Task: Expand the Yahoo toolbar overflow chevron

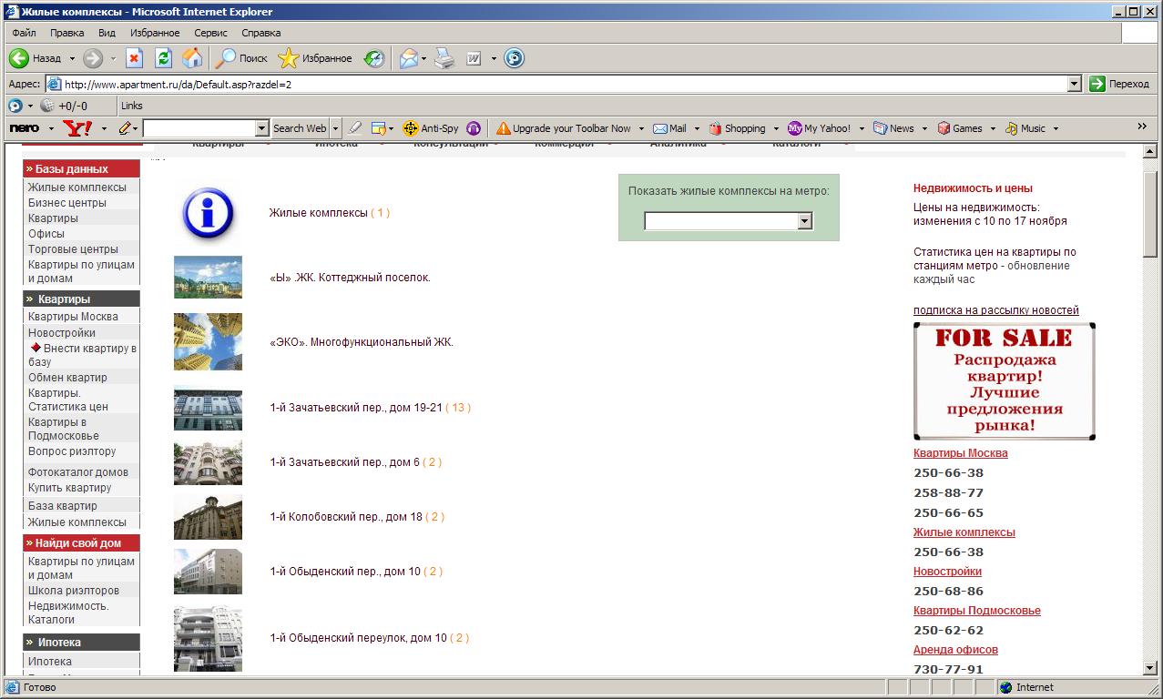Action: [x=1142, y=127]
